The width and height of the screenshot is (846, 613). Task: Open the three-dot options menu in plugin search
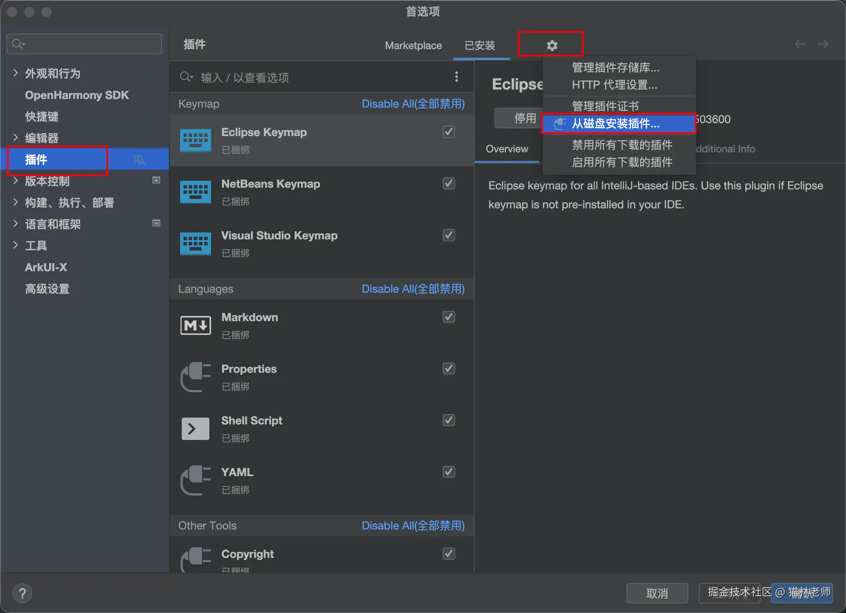456,77
